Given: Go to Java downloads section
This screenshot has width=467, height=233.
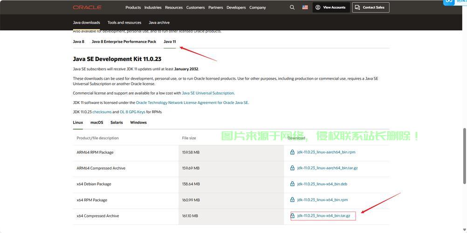Looking at the screenshot, I should pos(86,23).
